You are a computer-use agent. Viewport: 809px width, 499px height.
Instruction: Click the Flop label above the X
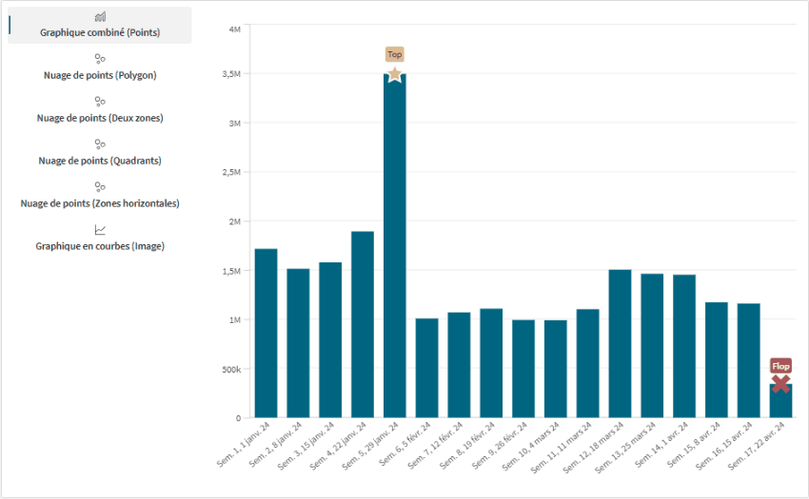tap(780, 366)
